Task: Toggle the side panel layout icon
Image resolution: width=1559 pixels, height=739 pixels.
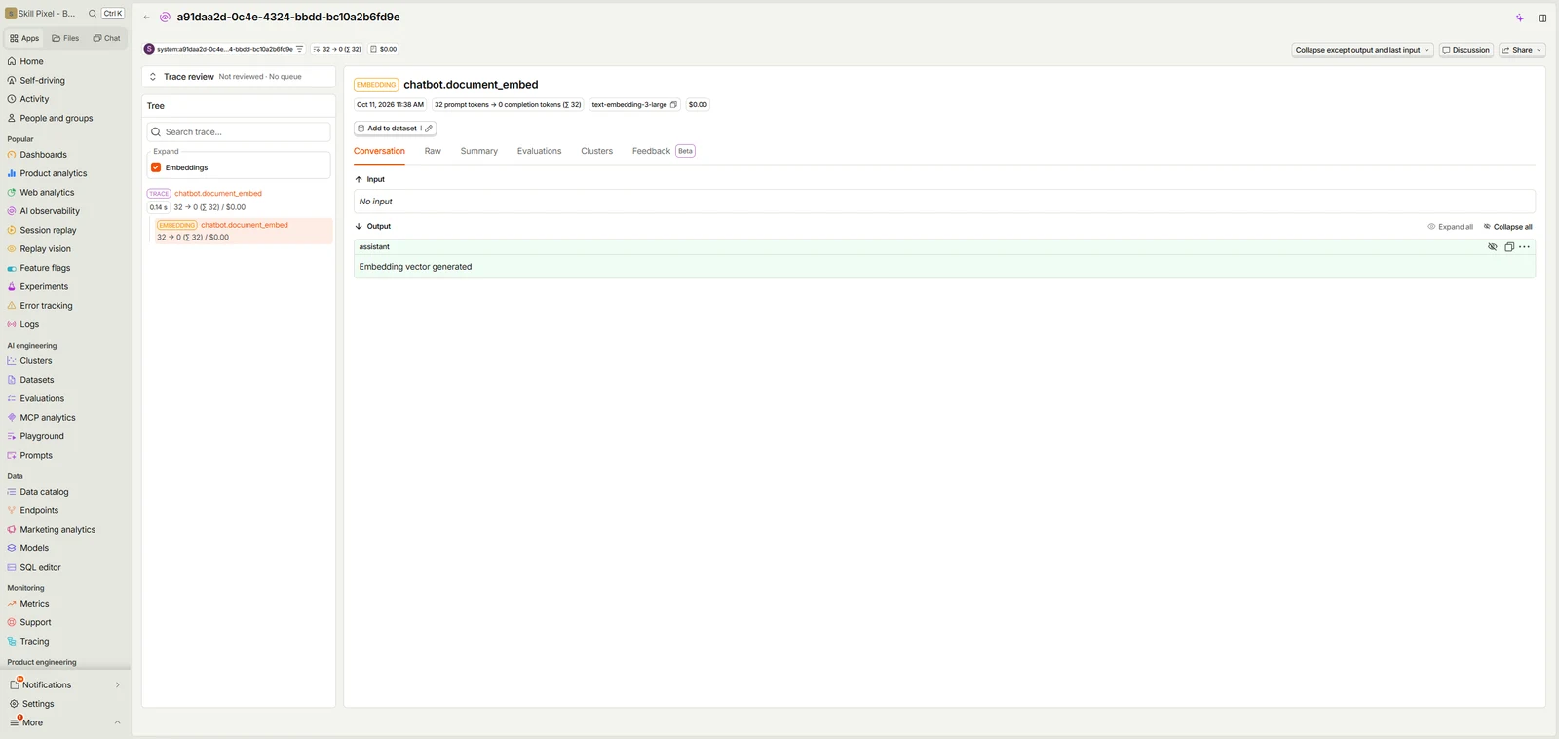Action: coord(1542,18)
